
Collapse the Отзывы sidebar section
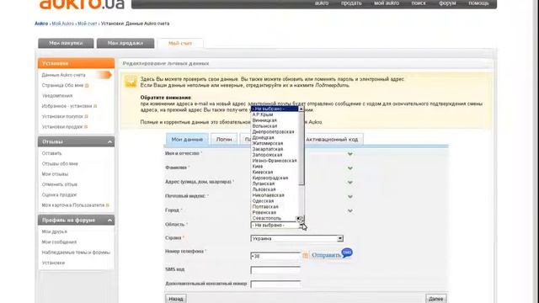click(x=109, y=142)
